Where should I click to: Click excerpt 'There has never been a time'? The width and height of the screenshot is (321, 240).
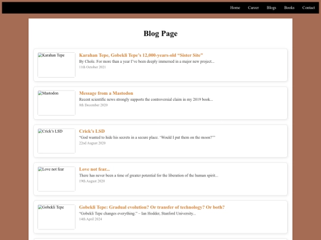(149, 175)
